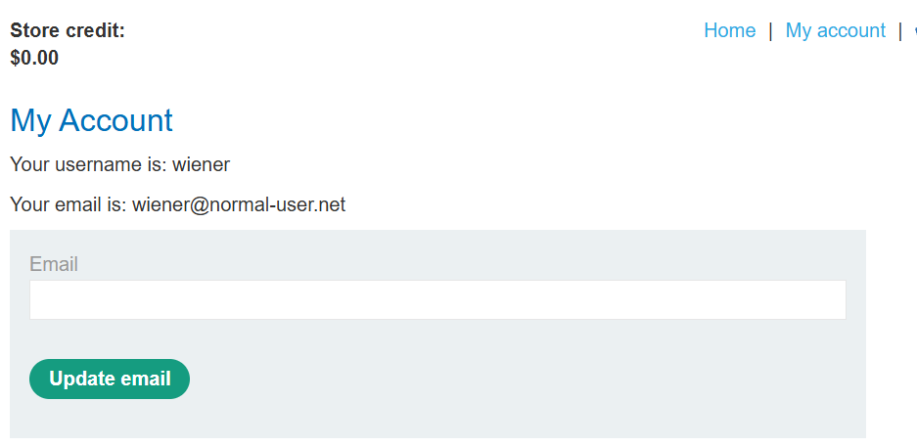Submit with the Update email button
This screenshot has width=917, height=447.
(110, 379)
